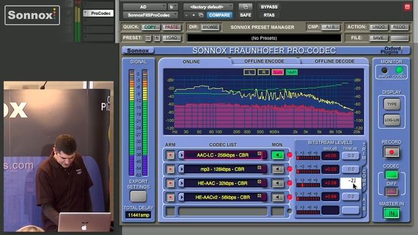Screen dimensions: 418x235
Task: Toggle the L channel display
Action: [x=249, y=72]
